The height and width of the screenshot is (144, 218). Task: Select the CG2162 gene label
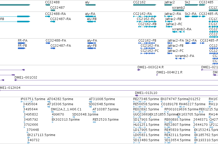pos(139,2)
